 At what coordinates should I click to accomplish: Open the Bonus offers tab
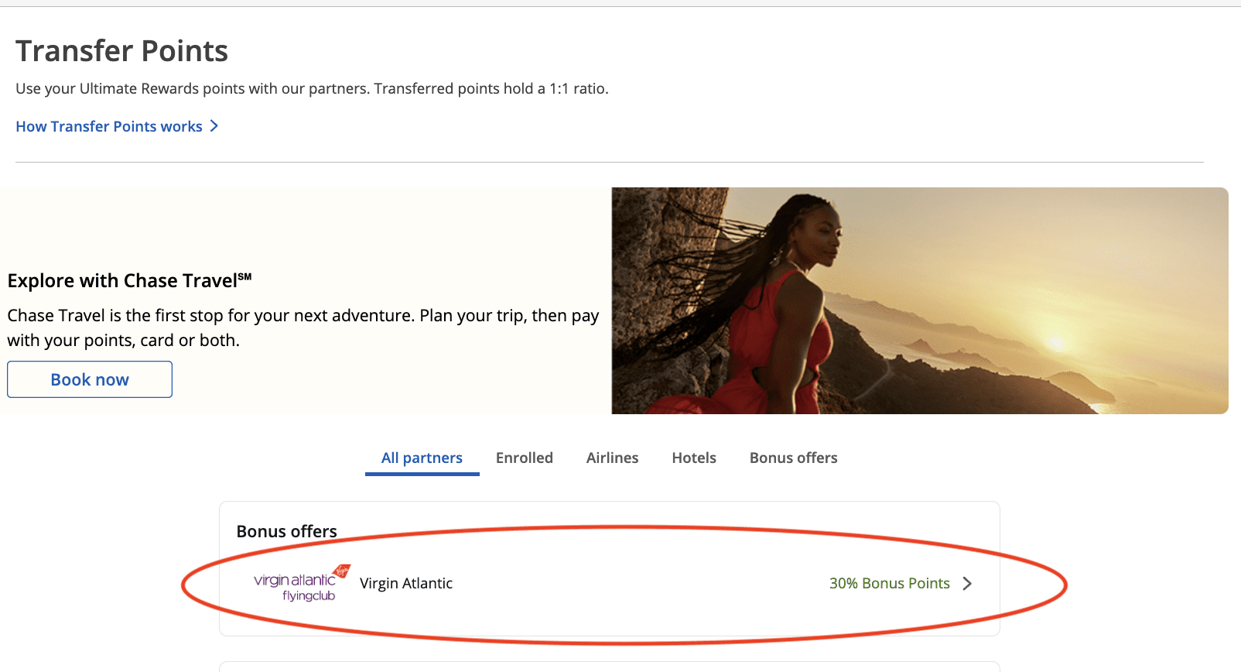[793, 458]
